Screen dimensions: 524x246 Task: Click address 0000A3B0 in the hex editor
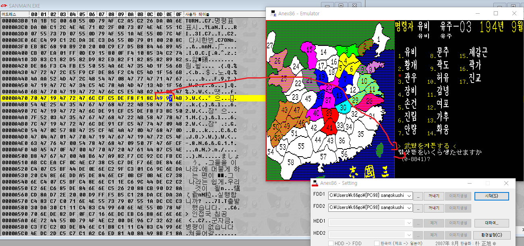click(14, 20)
